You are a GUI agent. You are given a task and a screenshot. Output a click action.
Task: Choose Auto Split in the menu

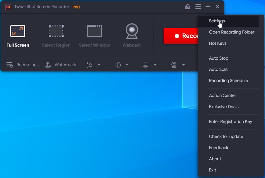218,70
